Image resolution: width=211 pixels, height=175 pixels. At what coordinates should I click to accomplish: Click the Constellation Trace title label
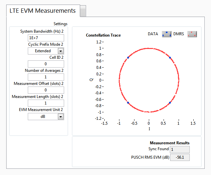point(103,35)
